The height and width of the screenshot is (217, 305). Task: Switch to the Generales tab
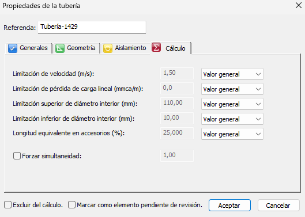click(29, 48)
